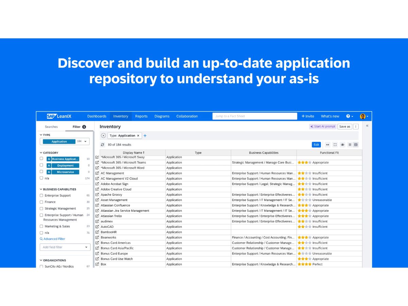Screen dimensions: 408x306
Task: Open the Reports menu
Action: [x=141, y=116]
